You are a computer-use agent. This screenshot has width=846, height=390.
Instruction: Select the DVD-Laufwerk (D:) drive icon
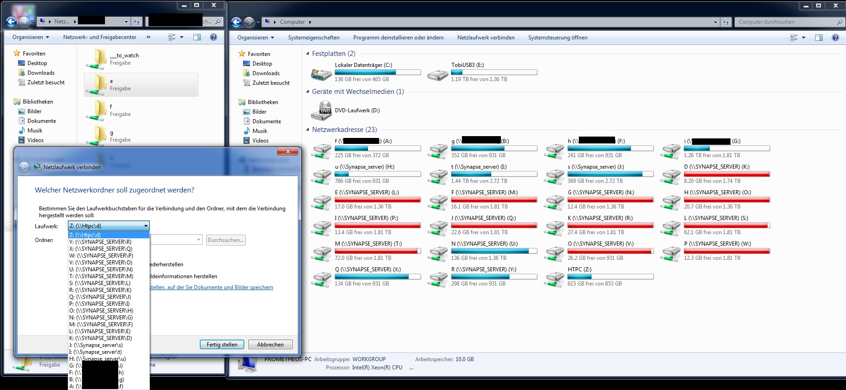pos(321,111)
